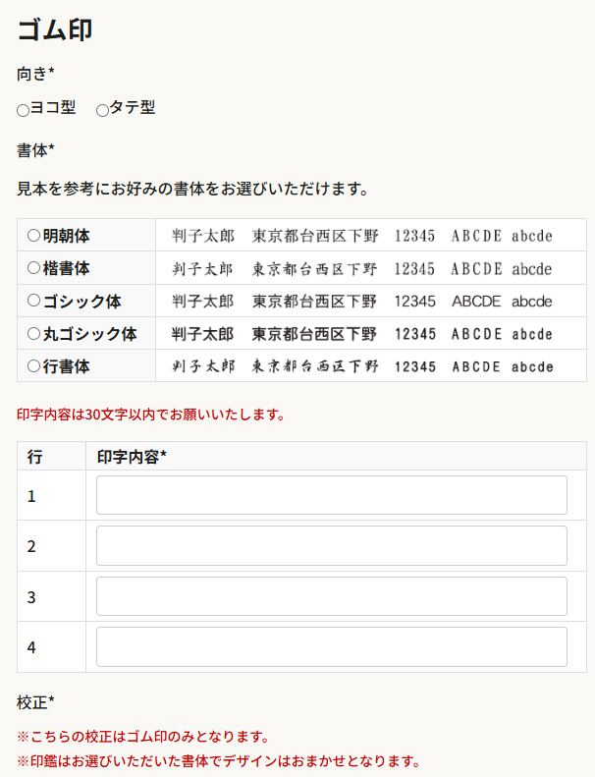
Task: Select the 行書体 font radio button
Action: 34,366
